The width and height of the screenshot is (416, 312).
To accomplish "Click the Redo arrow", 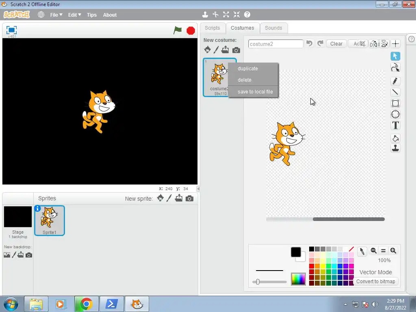I will pyautogui.click(x=320, y=43).
